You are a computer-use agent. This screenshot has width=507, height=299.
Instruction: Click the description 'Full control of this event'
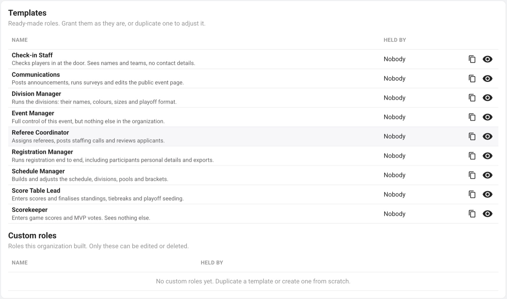[88, 121]
